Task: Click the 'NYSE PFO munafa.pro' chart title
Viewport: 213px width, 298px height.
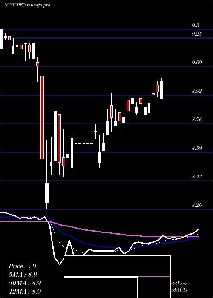Action: pos(27,5)
